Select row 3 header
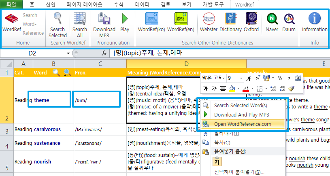The height and width of the screenshot is (176, 330). coord(7,129)
